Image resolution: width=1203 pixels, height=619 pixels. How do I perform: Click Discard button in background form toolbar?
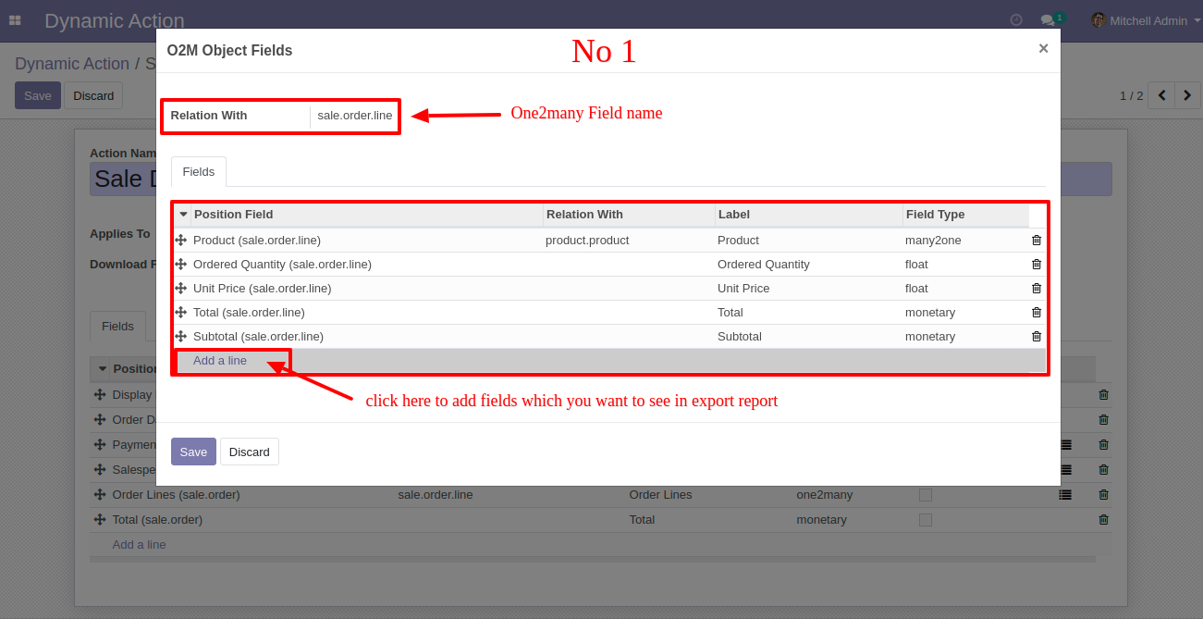[93, 95]
